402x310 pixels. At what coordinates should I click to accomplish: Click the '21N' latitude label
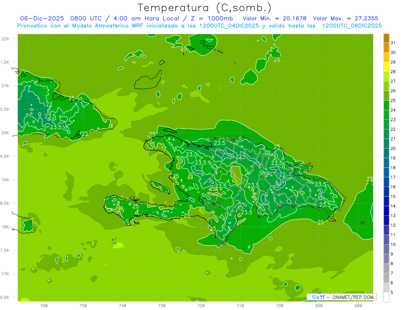5,86
